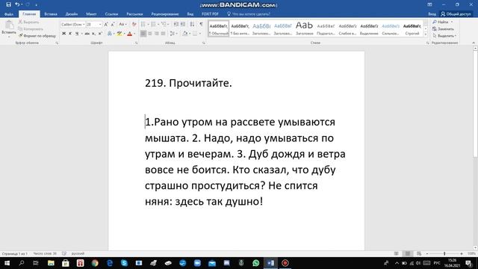The height and width of the screenshot is (269, 478).
Task: Activate Format Painter (Формат по образцу)
Action: coord(37,36)
